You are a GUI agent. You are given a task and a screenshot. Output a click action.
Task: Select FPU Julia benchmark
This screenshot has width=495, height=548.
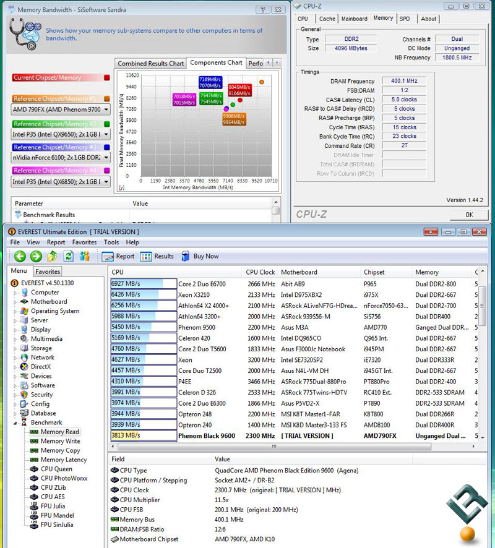[x=53, y=506]
